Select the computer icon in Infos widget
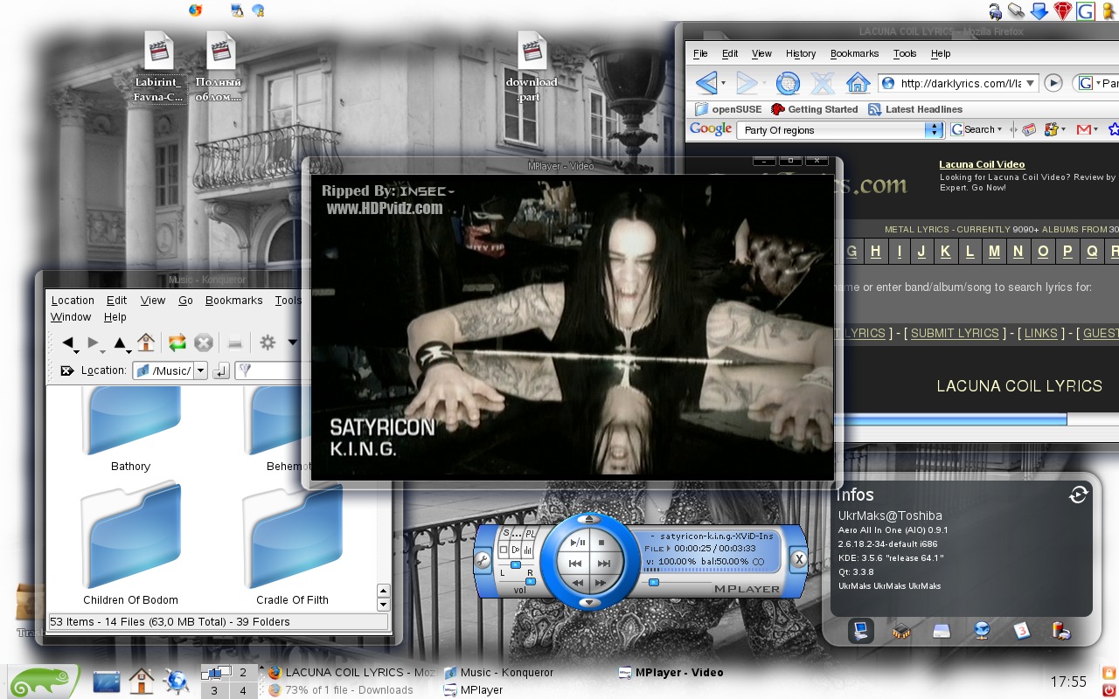Viewport: 1119px width, 699px height. pyautogui.click(x=860, y=630)
